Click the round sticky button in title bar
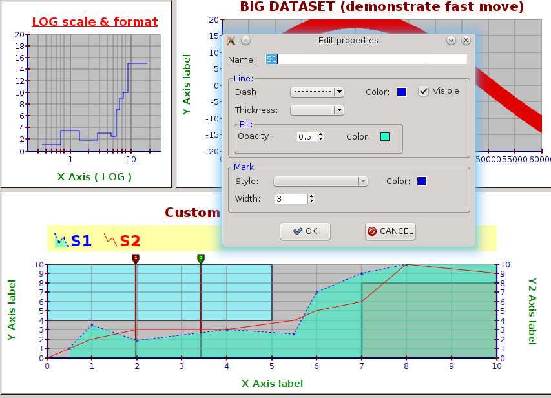Viewport: 551px width, 398px height. pos(245,41)
